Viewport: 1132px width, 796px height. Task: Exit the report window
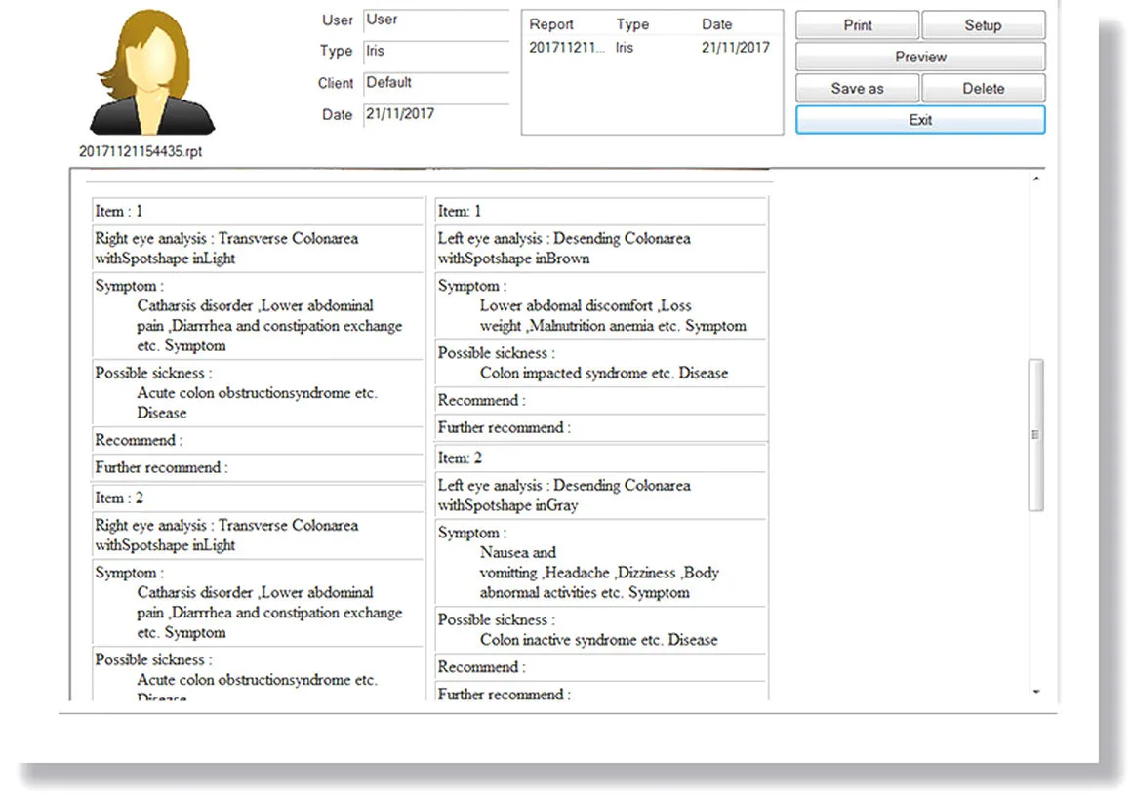tap(919, 120)
